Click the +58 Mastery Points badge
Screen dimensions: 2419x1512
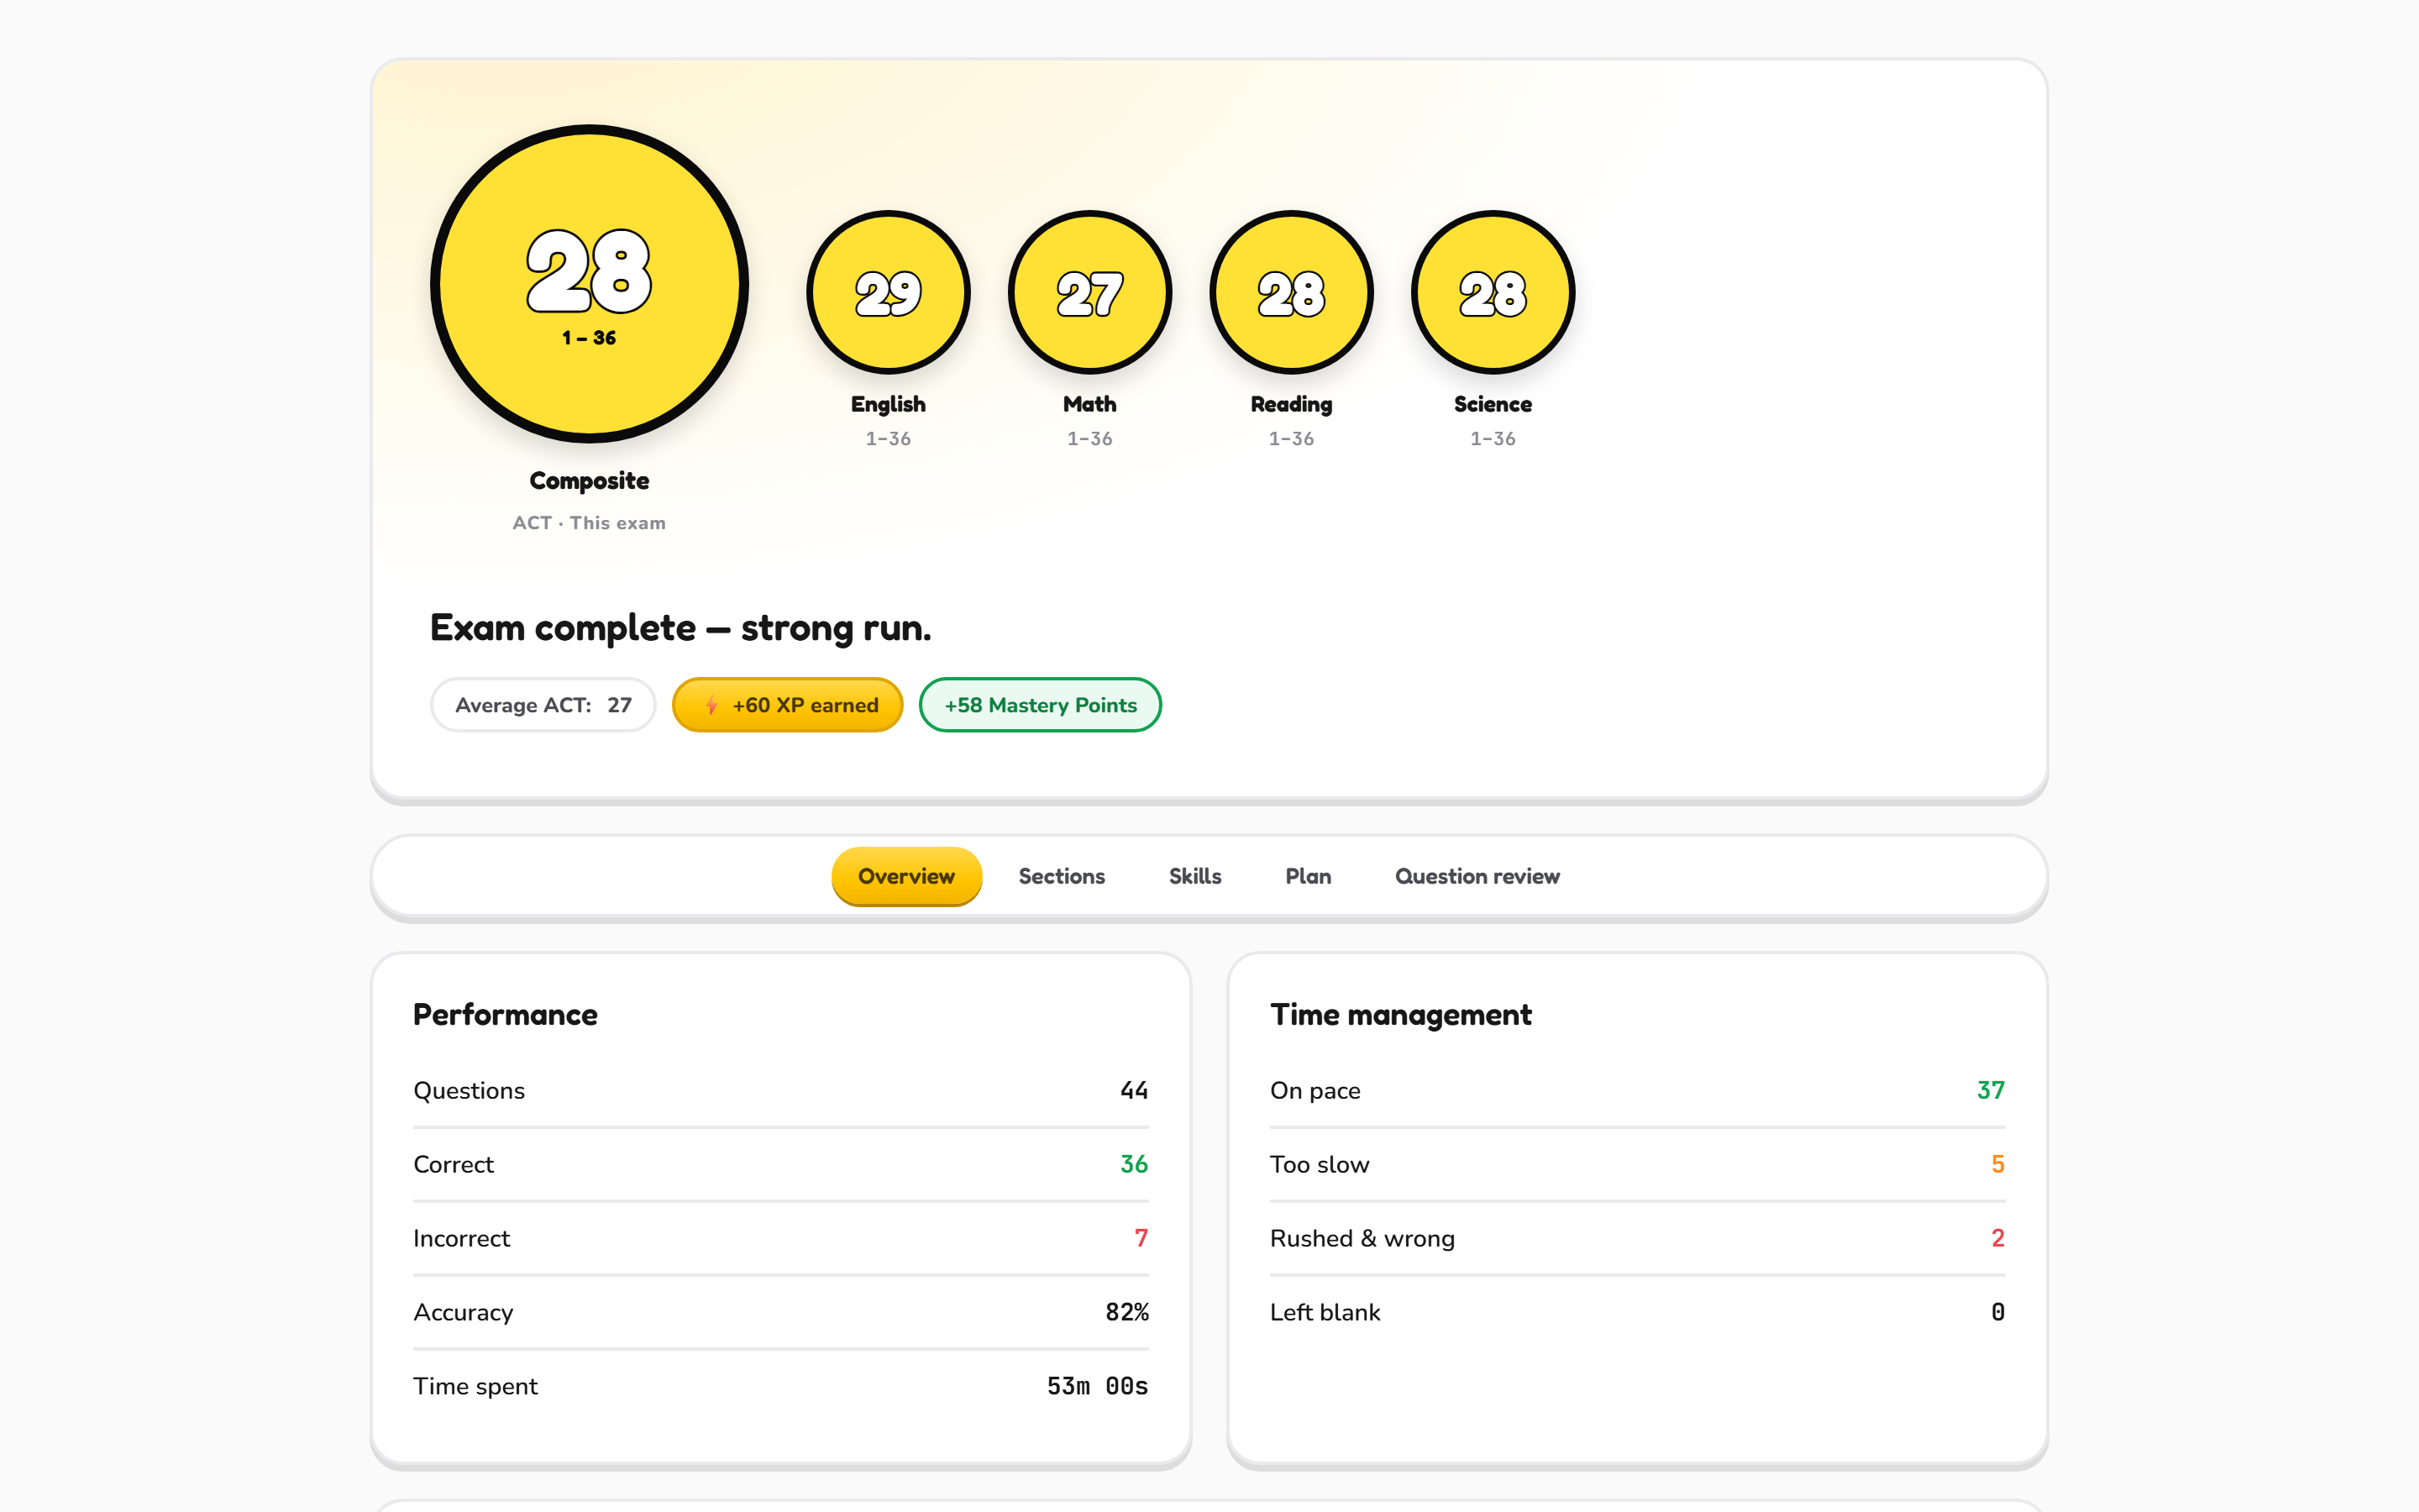point(1040,705)
